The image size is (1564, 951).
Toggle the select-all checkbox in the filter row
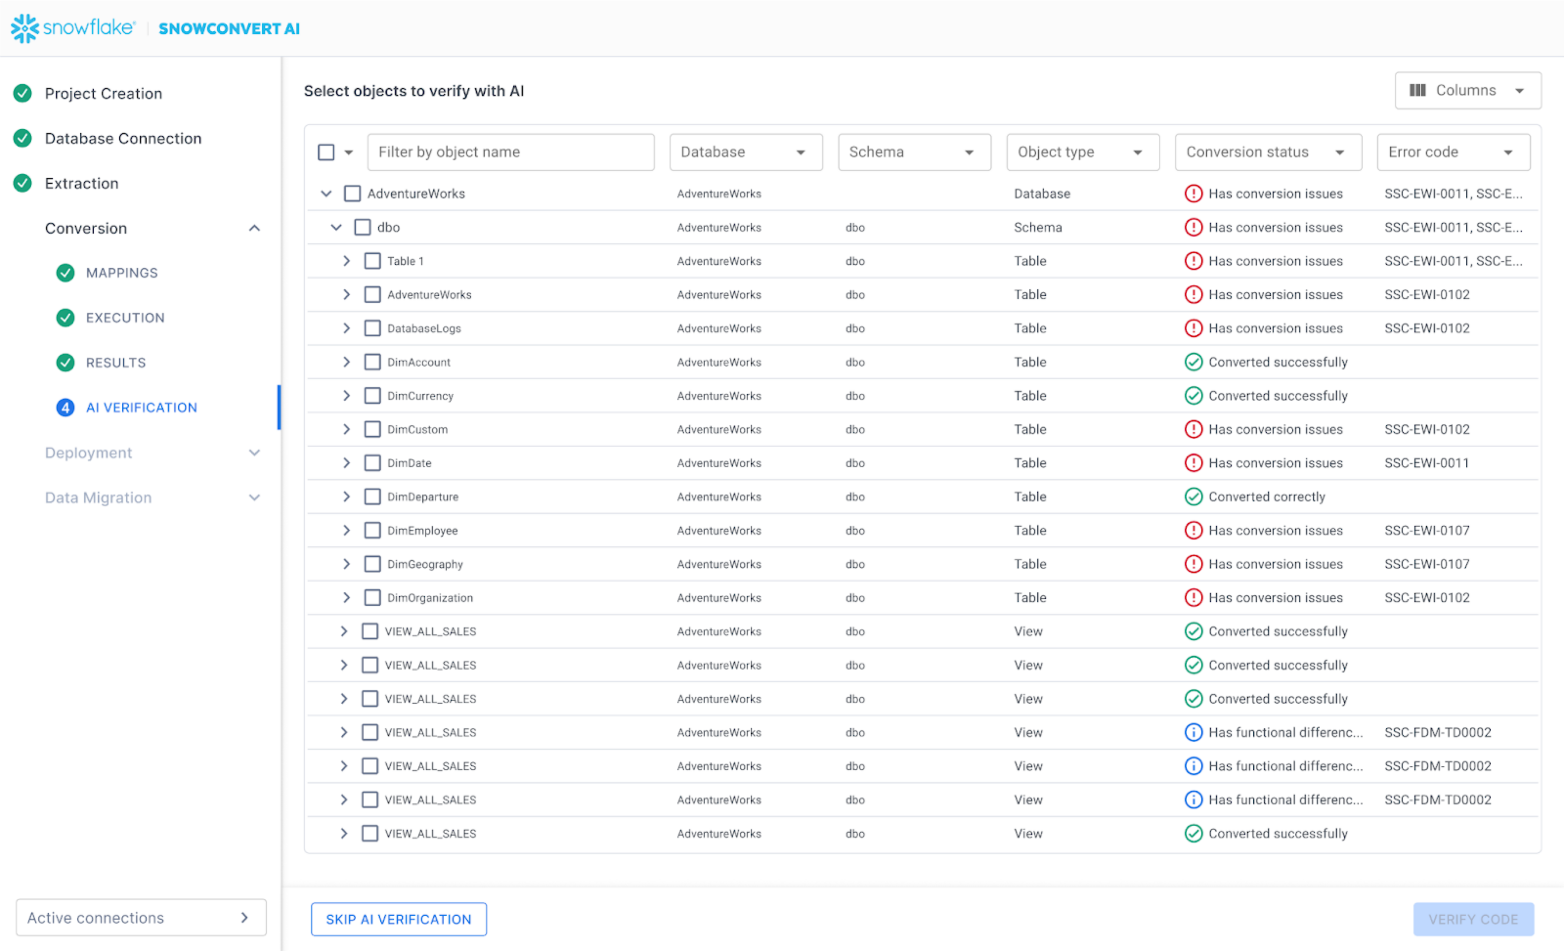(x=326, y=152)
